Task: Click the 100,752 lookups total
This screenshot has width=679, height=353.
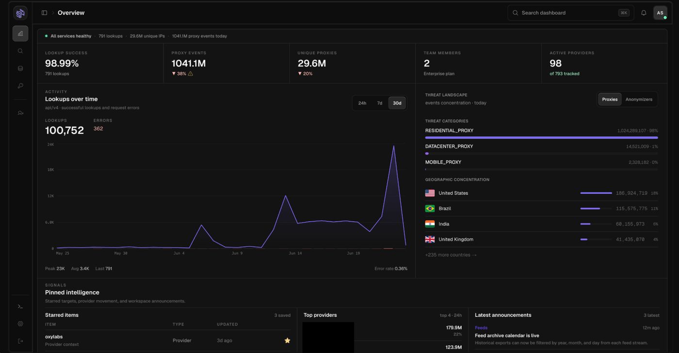Action: click(x=65, y=130)
